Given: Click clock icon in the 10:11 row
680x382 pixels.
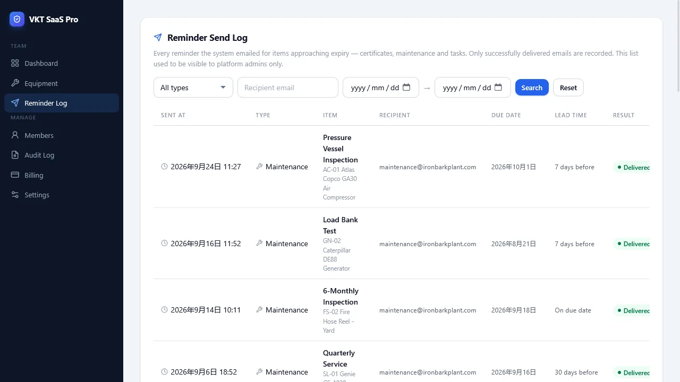Looking at the screenshot, I should click(165, 310).
